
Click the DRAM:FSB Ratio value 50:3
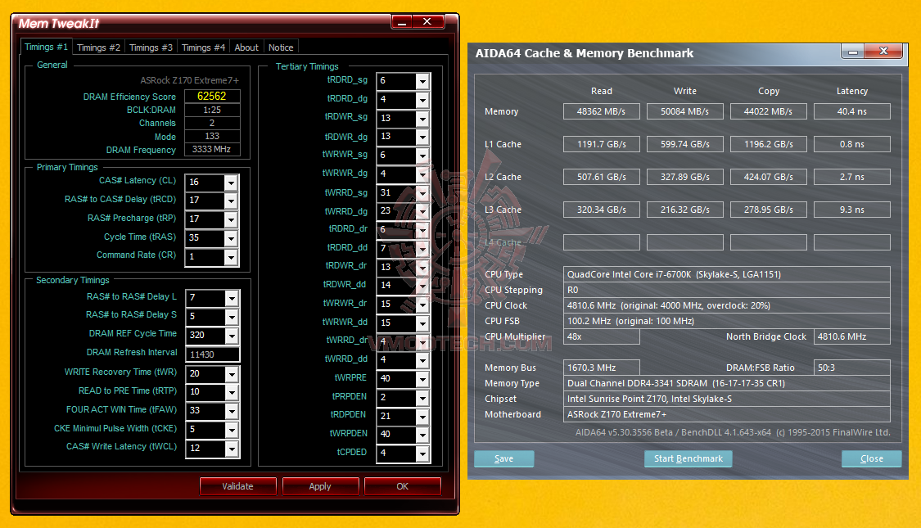[x=852, y=368]
